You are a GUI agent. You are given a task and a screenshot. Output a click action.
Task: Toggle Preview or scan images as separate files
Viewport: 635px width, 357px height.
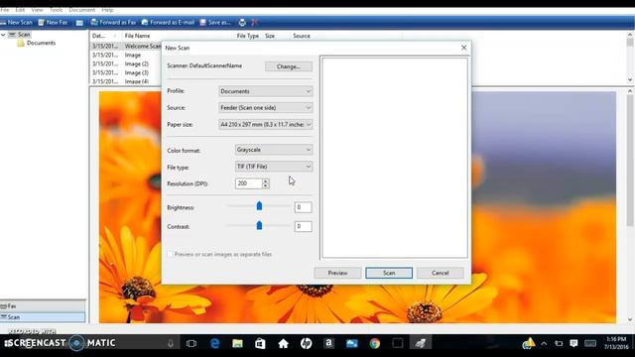click(x=170, y=254)
